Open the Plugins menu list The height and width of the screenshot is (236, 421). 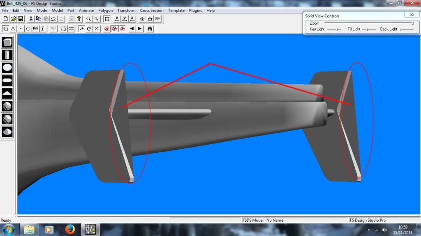(x=195, y=10)
